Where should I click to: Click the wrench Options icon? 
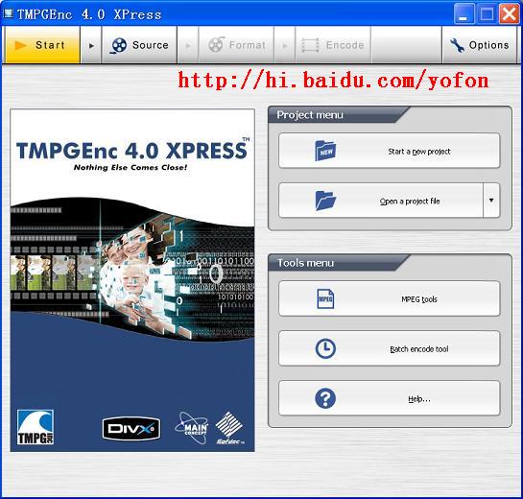(457, 45)
